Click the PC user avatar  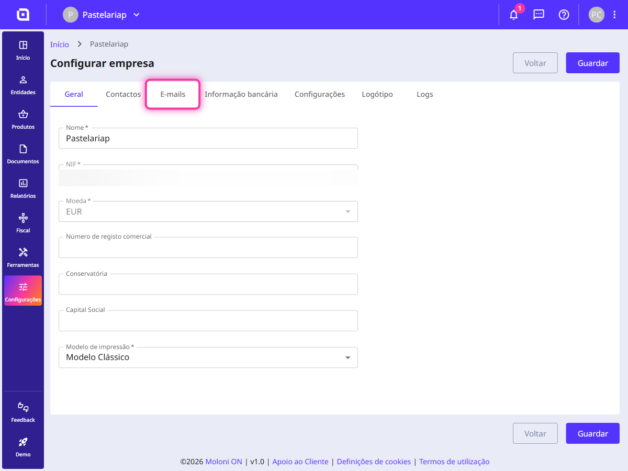(597, 15)
